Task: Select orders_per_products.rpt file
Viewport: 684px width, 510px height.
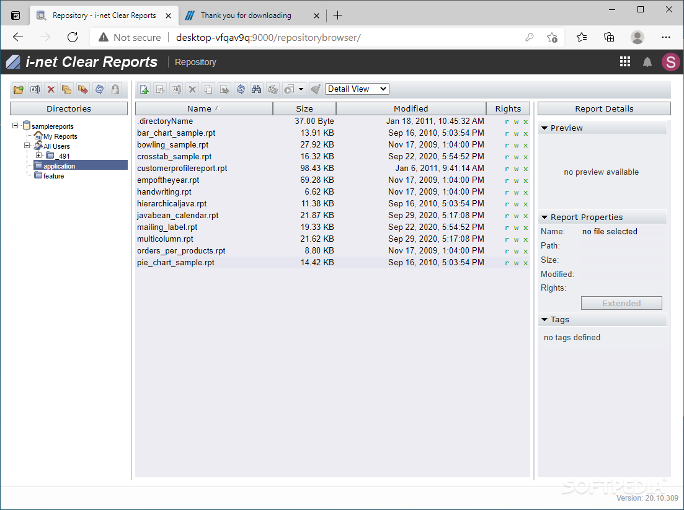Action: coord(332,250)
